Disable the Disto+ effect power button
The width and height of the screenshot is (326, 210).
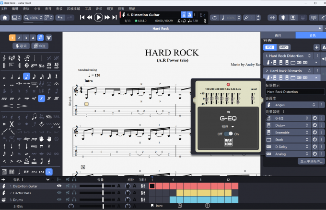point(314,125)
